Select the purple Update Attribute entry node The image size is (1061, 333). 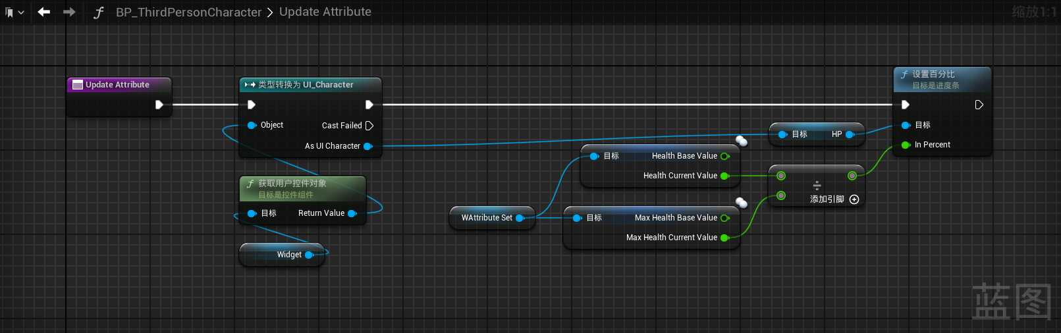pos(117,85)
